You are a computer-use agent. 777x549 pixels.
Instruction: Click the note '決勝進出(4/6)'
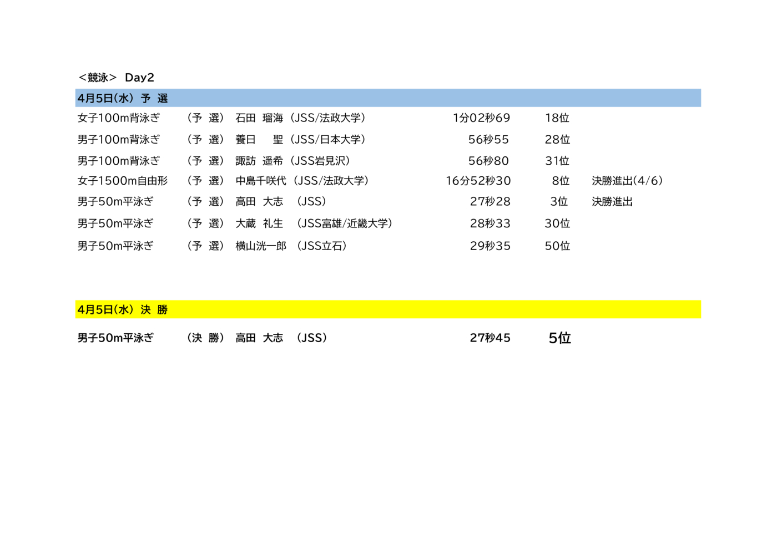(x=627, y=181)
